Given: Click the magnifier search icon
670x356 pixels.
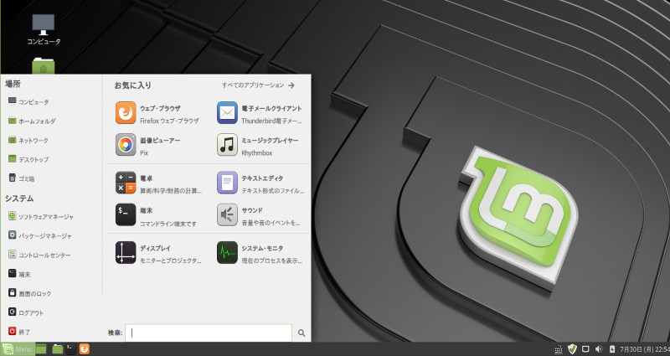Looking at the screenshot, I should [x=301, y=333].
